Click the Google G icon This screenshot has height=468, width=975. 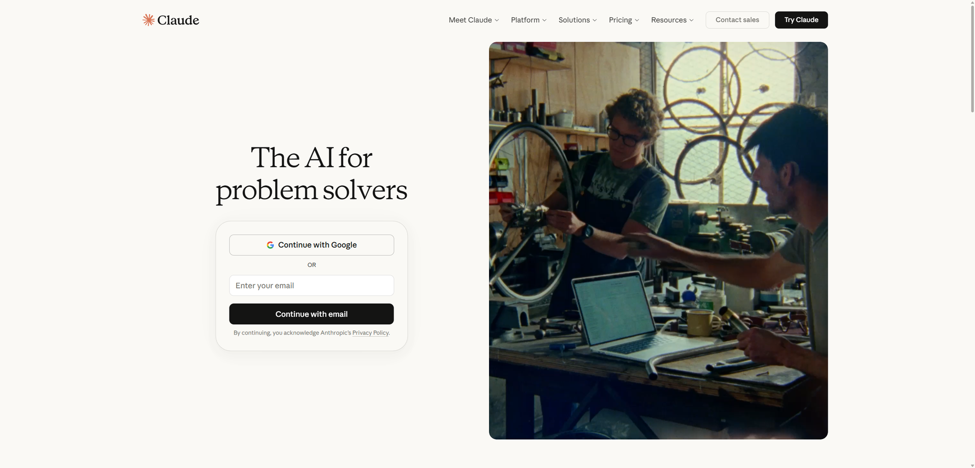[x=270, y=245]
